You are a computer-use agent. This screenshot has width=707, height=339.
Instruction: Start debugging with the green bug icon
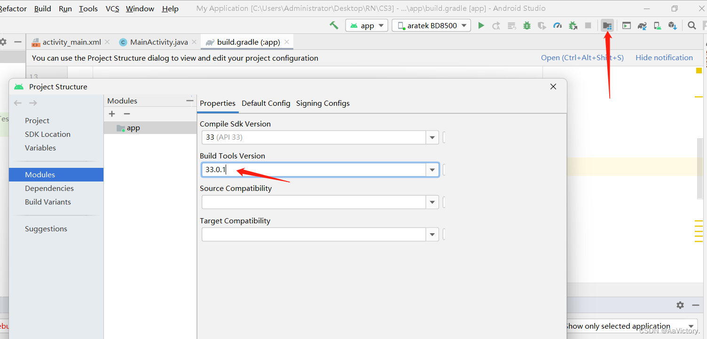point(527,25)
